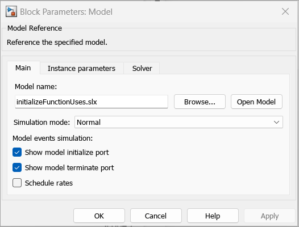Viewport: 299px width, 227px height.
Task: Click the Block Parameters: Model title text
Action: click(x=66, y=12)
